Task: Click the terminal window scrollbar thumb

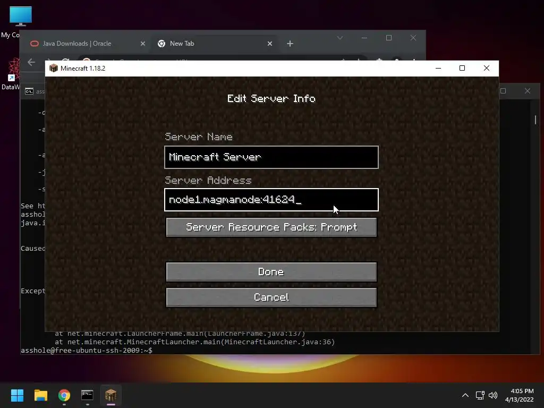Action: click(535, 120)
